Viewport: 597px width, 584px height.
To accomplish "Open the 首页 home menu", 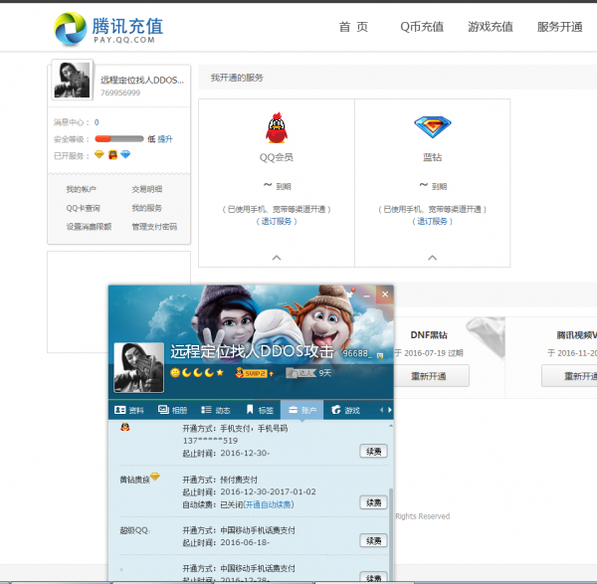I will click(353, 27).
